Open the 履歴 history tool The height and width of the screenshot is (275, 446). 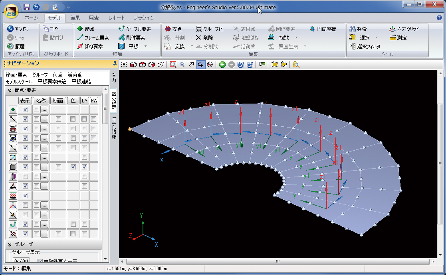[16, 46]
